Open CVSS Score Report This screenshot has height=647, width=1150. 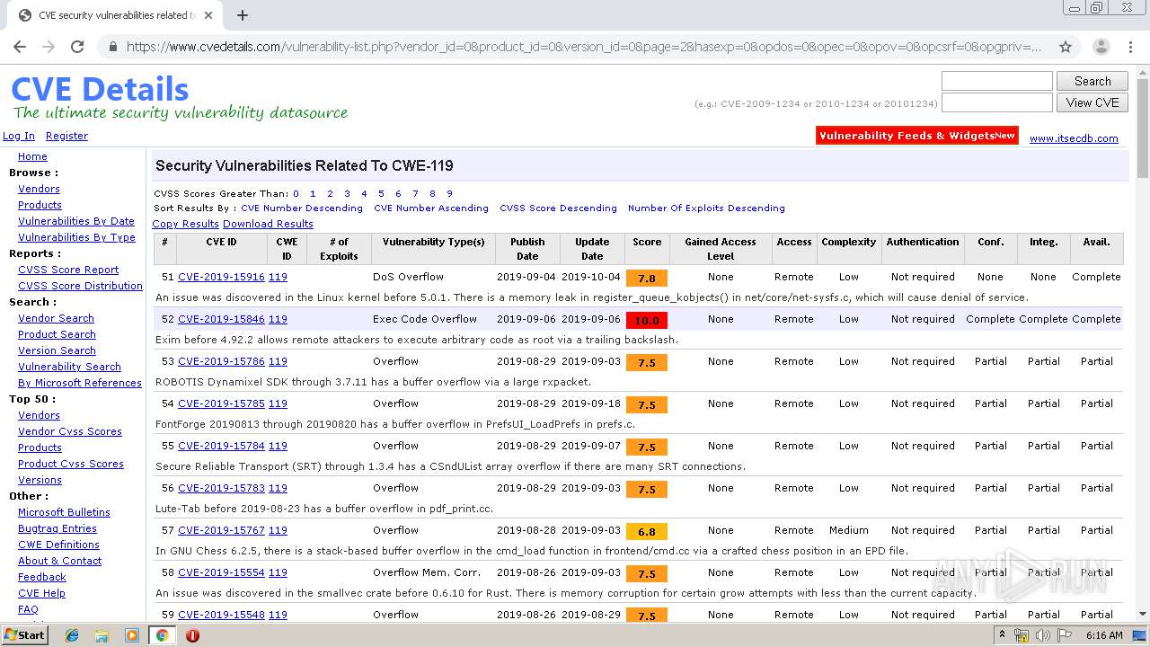click(68, 270)
